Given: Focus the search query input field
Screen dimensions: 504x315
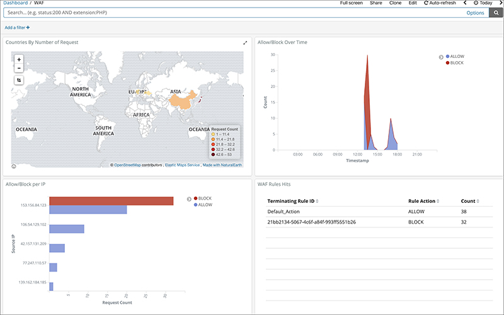Looking at the screenshot, I should [x=220, y=13].
